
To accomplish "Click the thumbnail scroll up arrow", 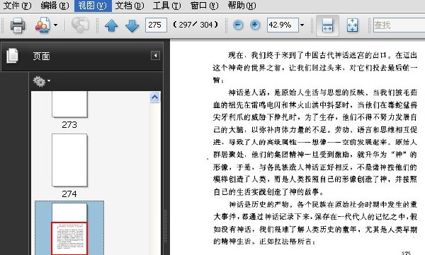I will (x=154, y=97).
